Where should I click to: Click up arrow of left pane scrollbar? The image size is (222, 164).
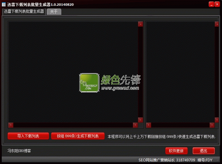140,24
